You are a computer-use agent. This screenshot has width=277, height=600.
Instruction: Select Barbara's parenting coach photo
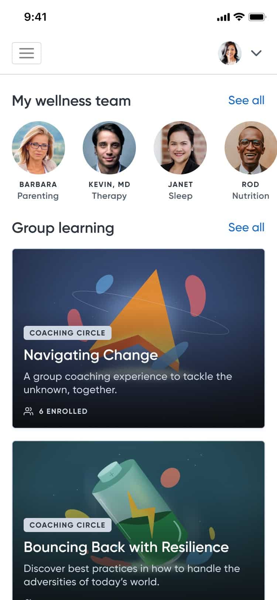tap(38, 147)
